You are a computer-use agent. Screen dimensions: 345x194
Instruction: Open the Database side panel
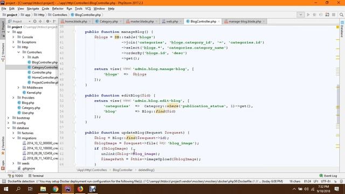[342, 29]
